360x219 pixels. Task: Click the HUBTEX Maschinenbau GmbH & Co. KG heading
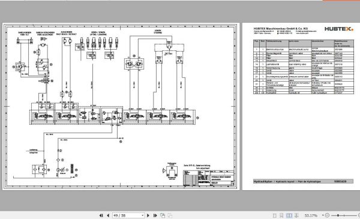[281, 28]
